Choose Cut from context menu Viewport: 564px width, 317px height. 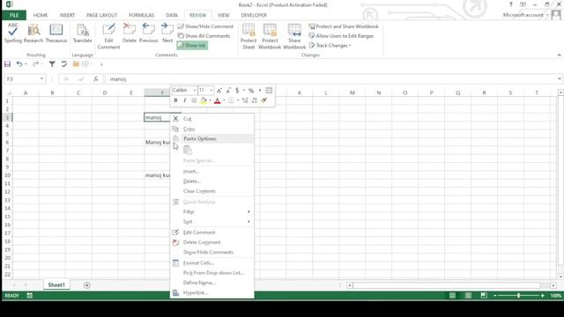pos(211,119)
